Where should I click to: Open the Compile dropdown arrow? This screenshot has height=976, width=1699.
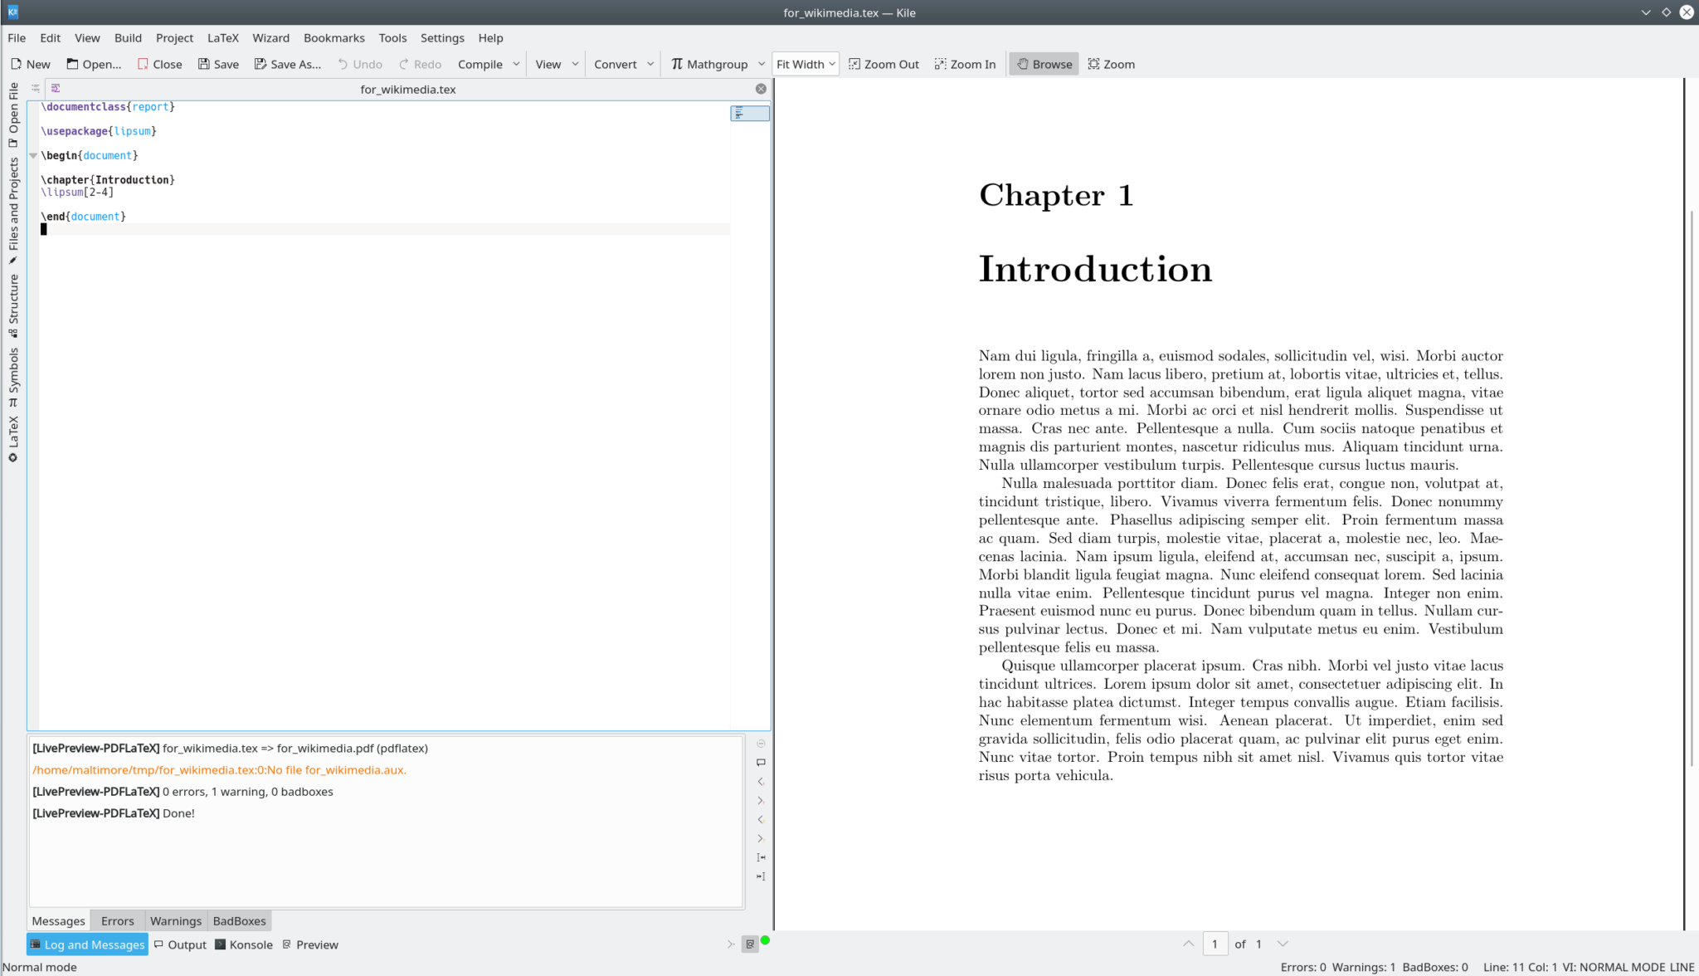(517, 64)
